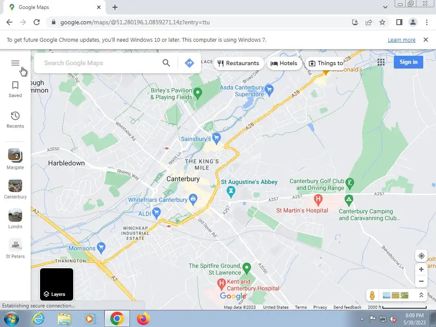Open the Canterbury recent thumbnail
This screenshot has width=436, height=327.
[x=15, y=189]
